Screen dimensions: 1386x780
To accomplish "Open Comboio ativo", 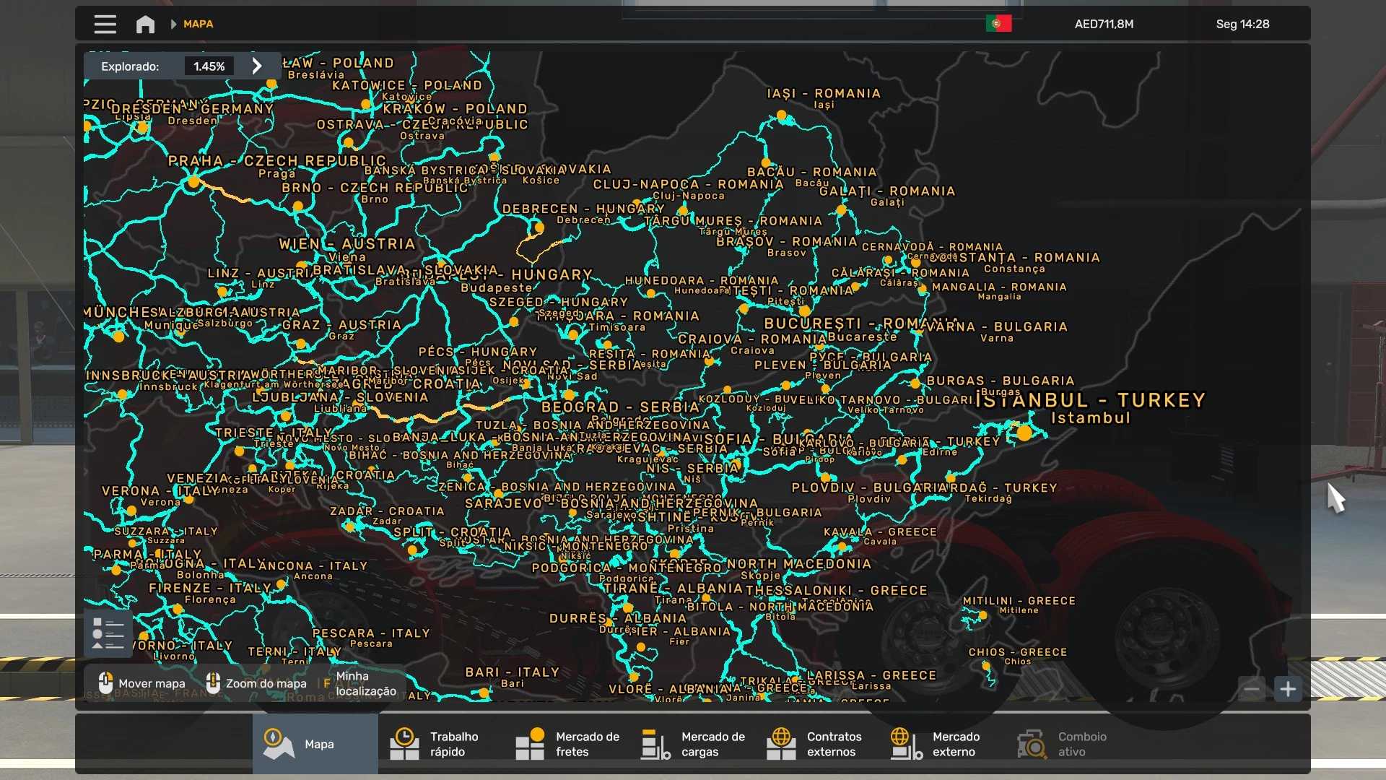I will (x=1068, y=744).
